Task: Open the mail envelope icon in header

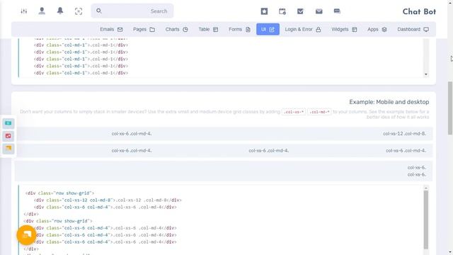Action: [319, 11]
